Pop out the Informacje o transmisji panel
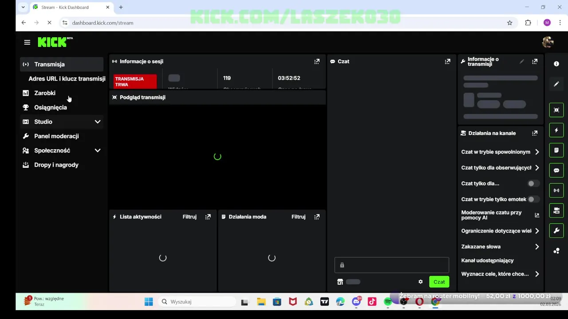568x319 pixels. click(535, 62)
